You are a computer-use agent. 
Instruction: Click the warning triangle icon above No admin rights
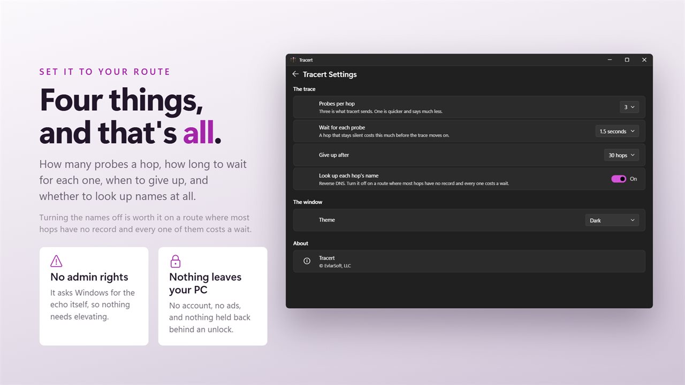(56, 261)
